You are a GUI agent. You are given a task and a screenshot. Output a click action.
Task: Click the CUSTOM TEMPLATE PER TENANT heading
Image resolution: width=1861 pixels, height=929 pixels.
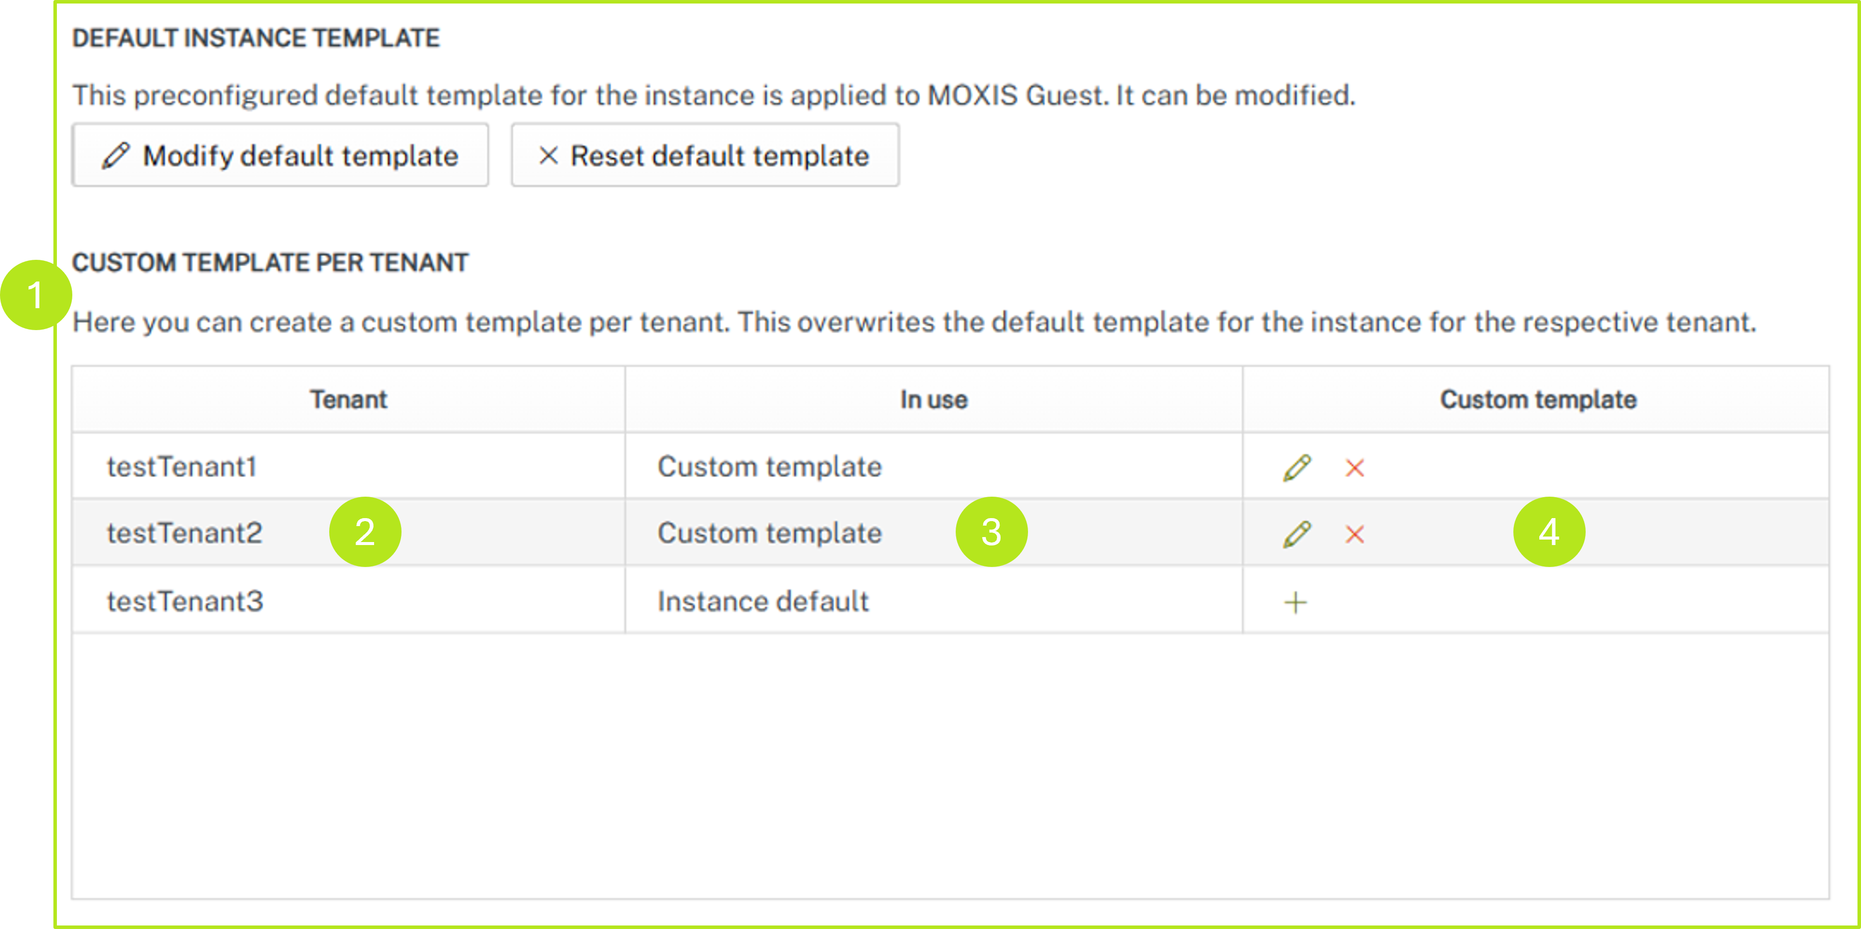point(272,262)
